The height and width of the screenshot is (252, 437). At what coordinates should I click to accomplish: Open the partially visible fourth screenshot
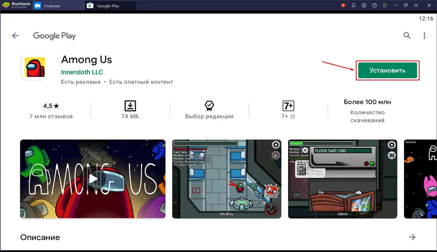[x=420, y=179]
